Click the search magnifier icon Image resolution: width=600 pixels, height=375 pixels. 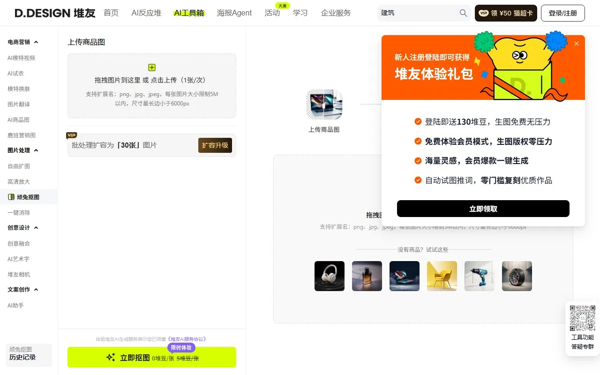point(463,13)
